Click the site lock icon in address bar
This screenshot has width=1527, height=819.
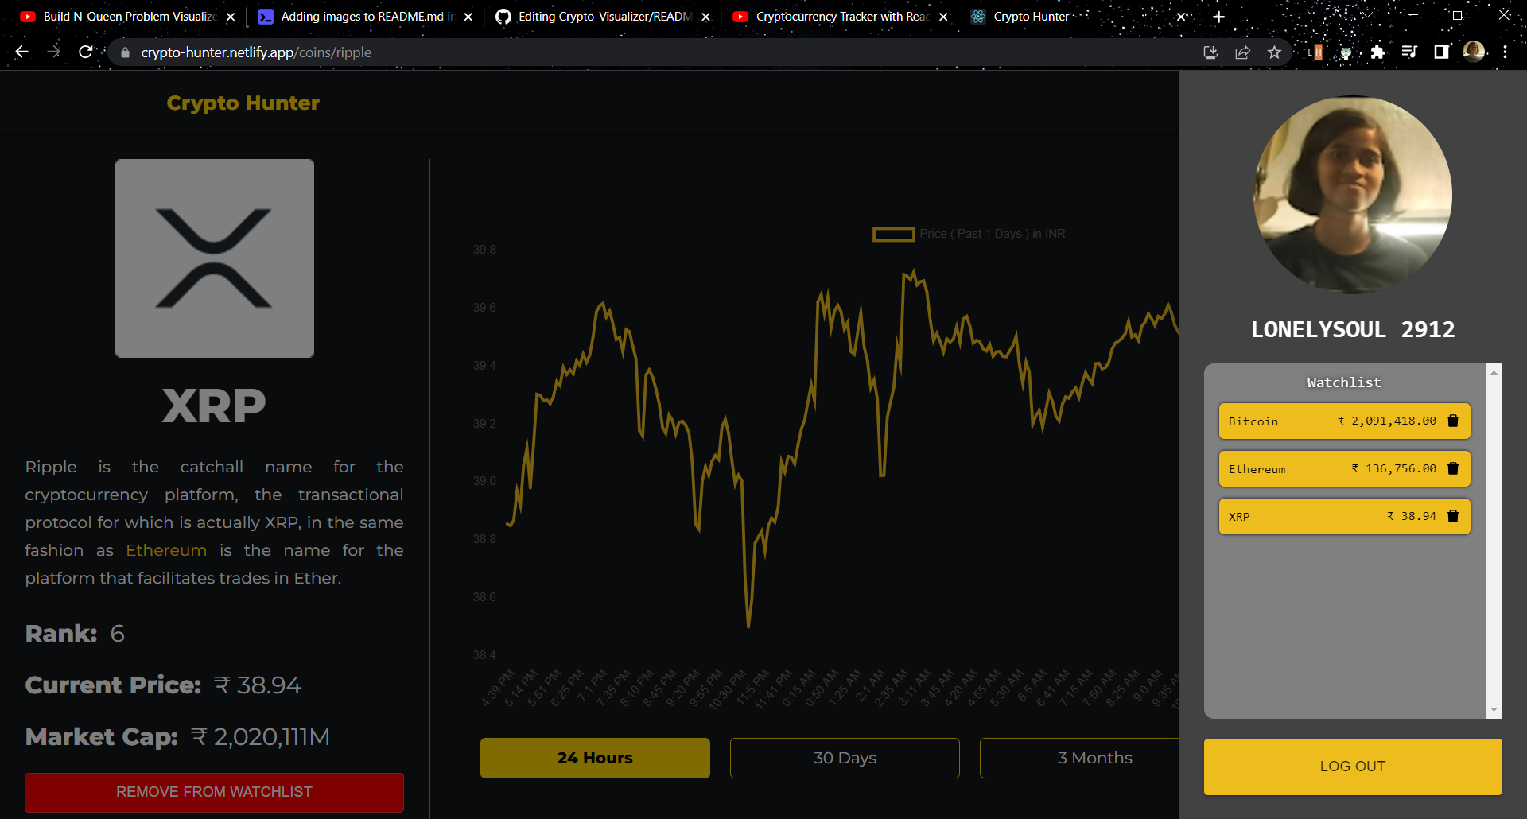tap(124, 52)
